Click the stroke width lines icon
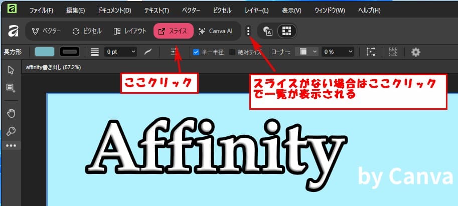The image size is (458, 206). [x=95, y=52]
